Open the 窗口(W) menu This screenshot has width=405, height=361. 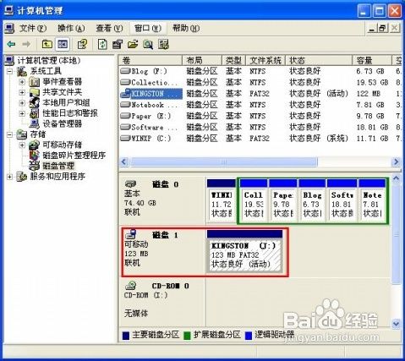click(x=148, y=28)
